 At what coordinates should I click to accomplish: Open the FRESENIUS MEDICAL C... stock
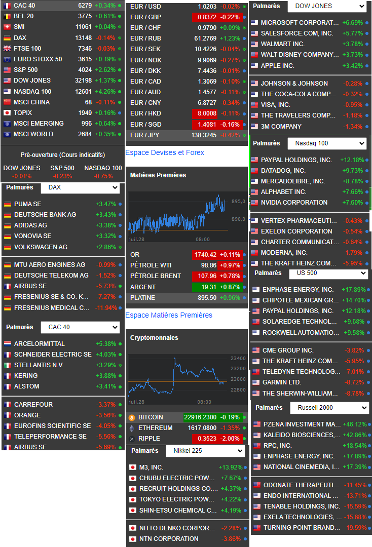tap(52, 308)
